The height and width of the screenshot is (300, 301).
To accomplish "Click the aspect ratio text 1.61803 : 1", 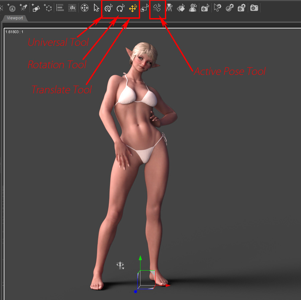I will point(14,32).
